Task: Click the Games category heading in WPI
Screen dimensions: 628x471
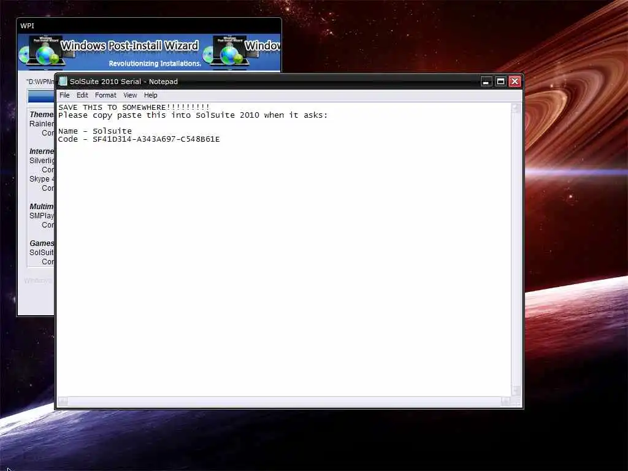Action: [41, 243]
